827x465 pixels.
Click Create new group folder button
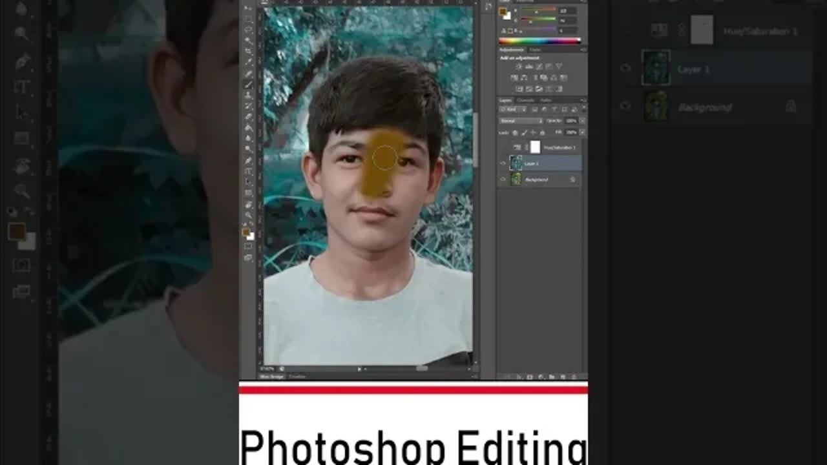pos(550,377)
